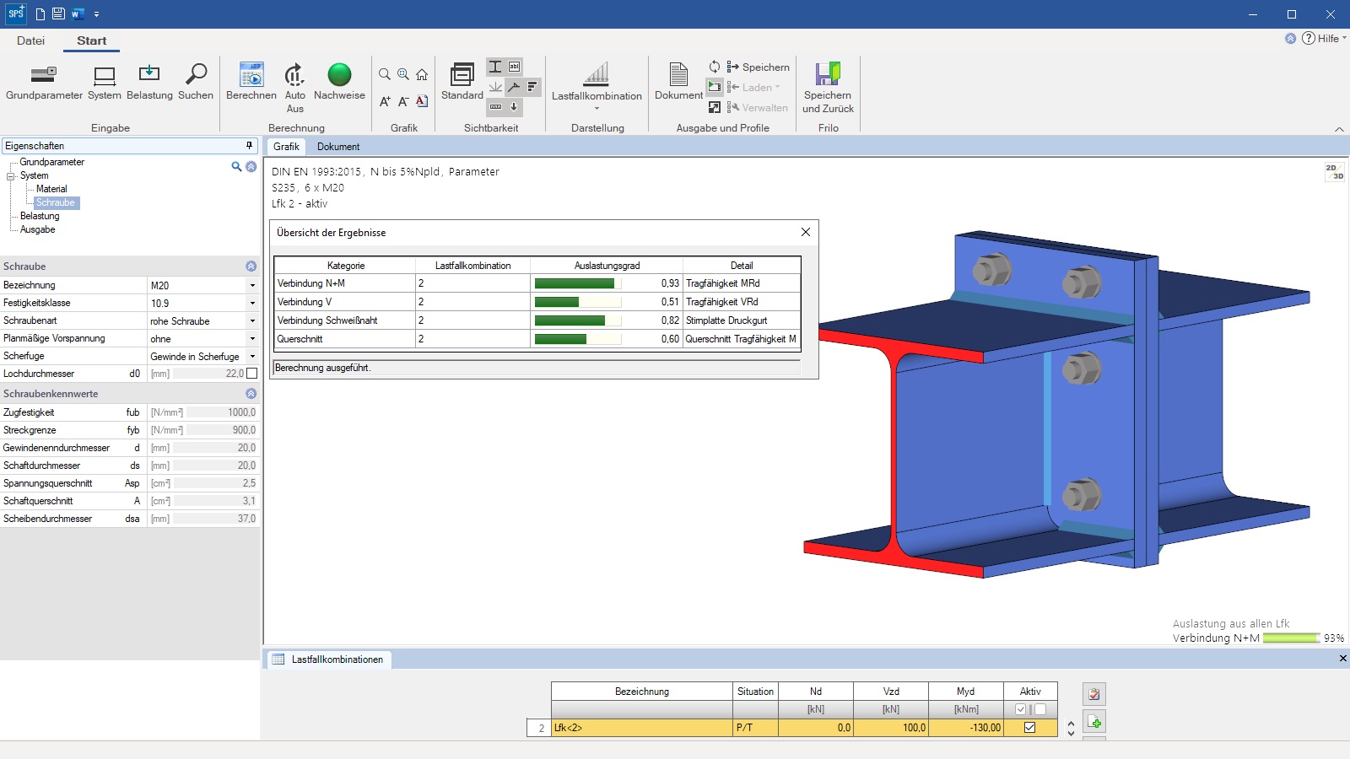Open the Suchen search tool

pyautogui.click(x=196, y=76)
